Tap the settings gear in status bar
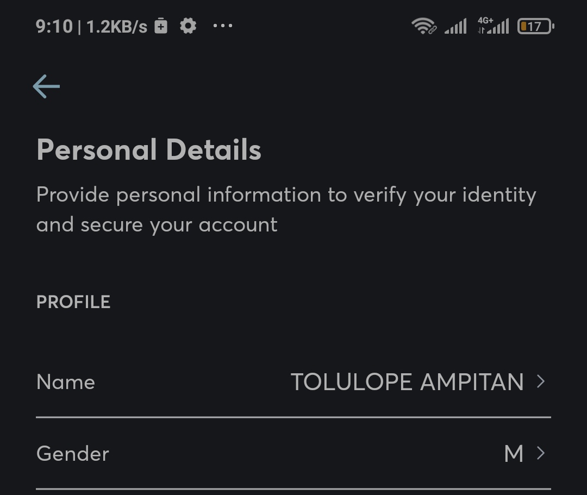This screenshot has width=587, height=495. click(x=188, y=26)
